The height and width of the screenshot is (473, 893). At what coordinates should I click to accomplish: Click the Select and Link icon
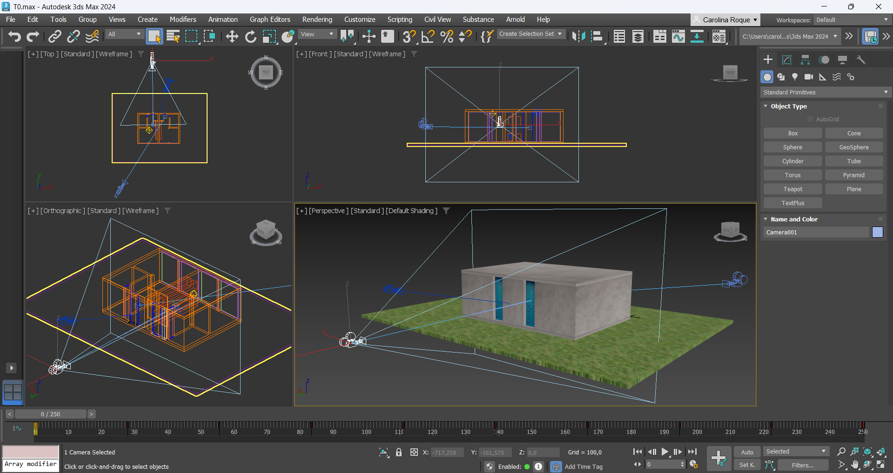pyautogui.click(x=55, y=36)
